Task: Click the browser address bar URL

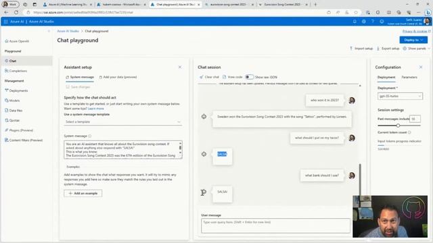Action: point(83,12)
